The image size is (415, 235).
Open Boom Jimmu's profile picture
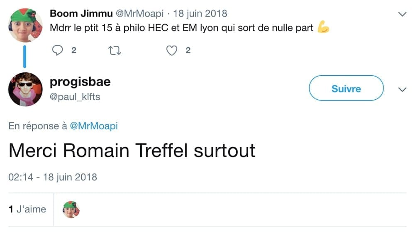pyautogui.click(x=25, y=25)
